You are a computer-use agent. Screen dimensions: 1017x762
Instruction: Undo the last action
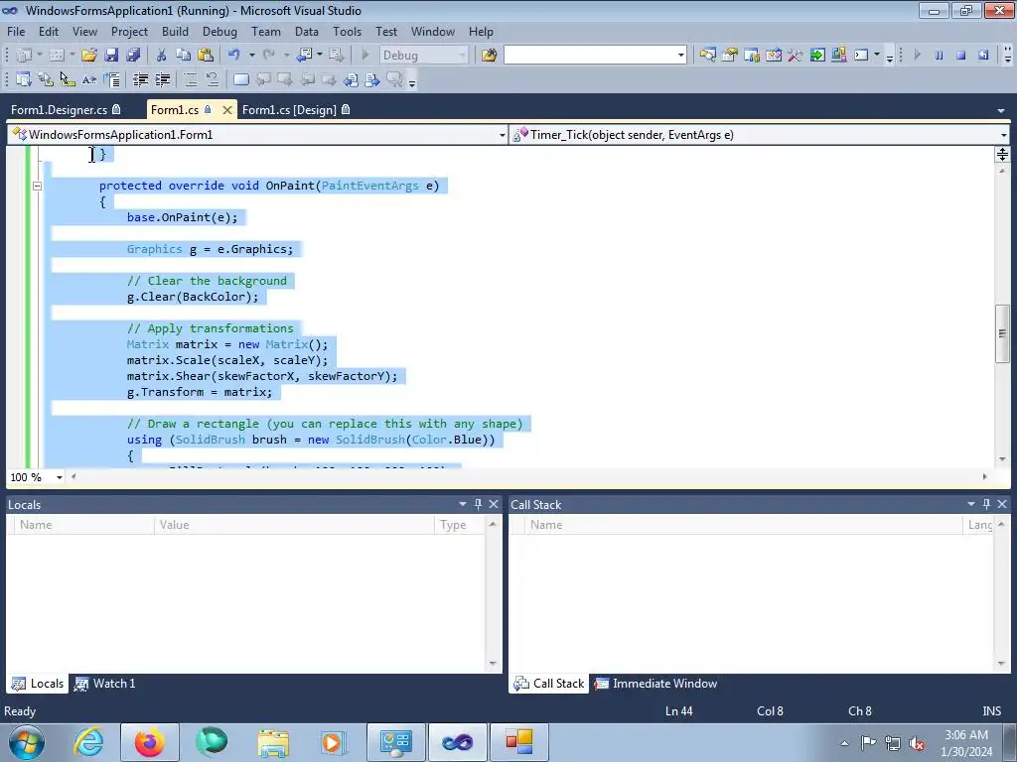pos(234,56)
